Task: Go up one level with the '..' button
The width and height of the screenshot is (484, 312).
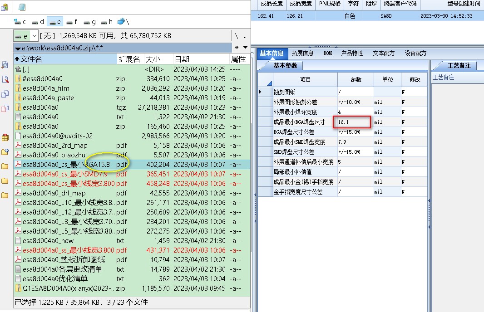Action: [x=245, y=36]
